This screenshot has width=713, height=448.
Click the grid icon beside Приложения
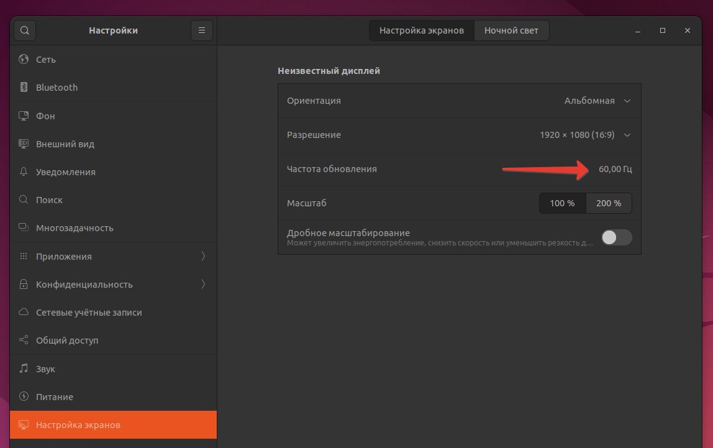(24, 256)
